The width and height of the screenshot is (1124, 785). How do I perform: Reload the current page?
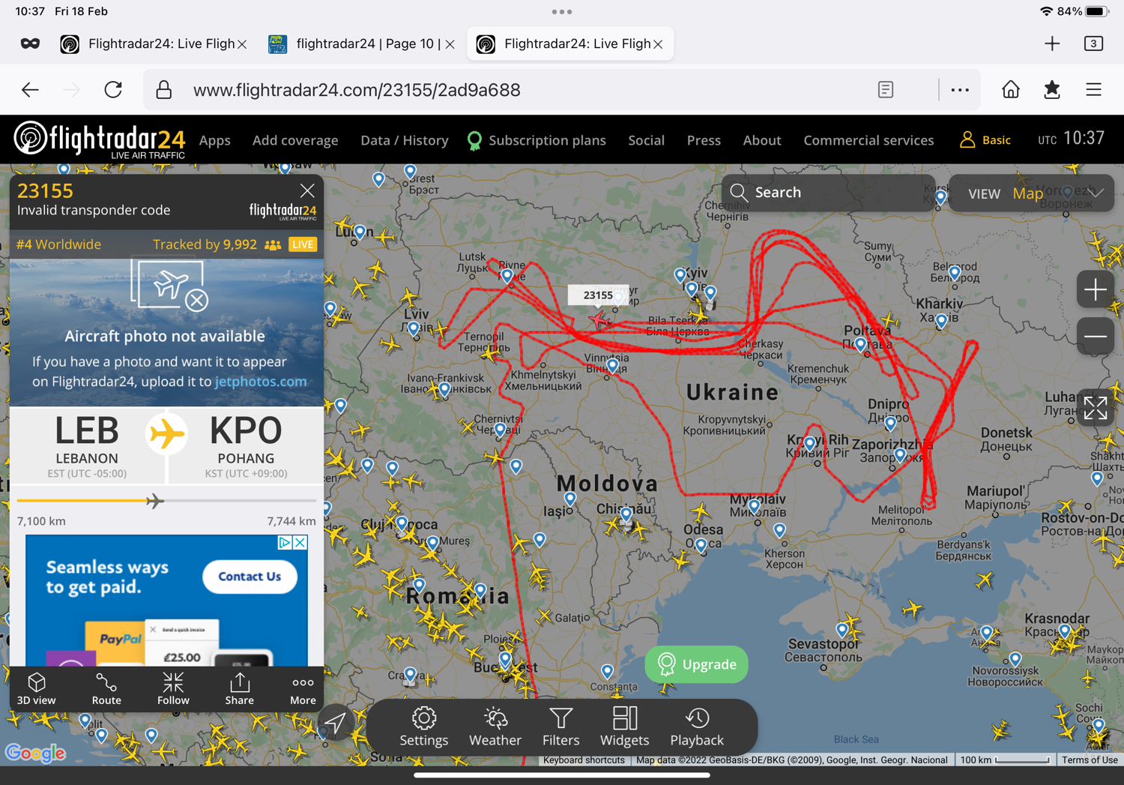113,90
